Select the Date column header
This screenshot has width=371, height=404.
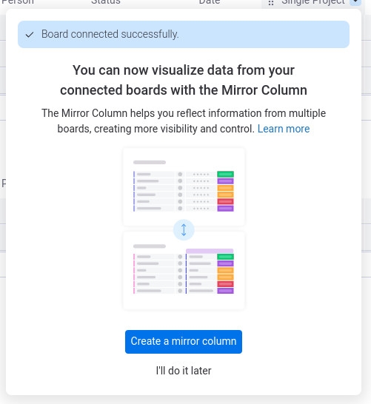tap(210, 2)
